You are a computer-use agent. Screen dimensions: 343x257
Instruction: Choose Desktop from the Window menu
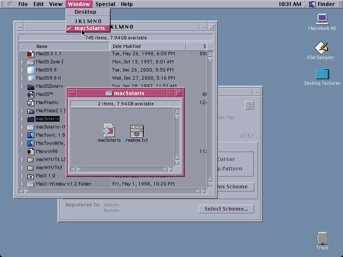[x=88, y=12]
